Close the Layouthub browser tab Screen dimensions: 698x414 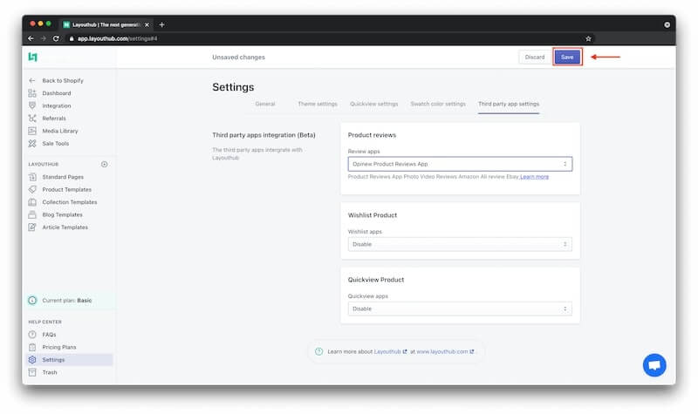147,25
